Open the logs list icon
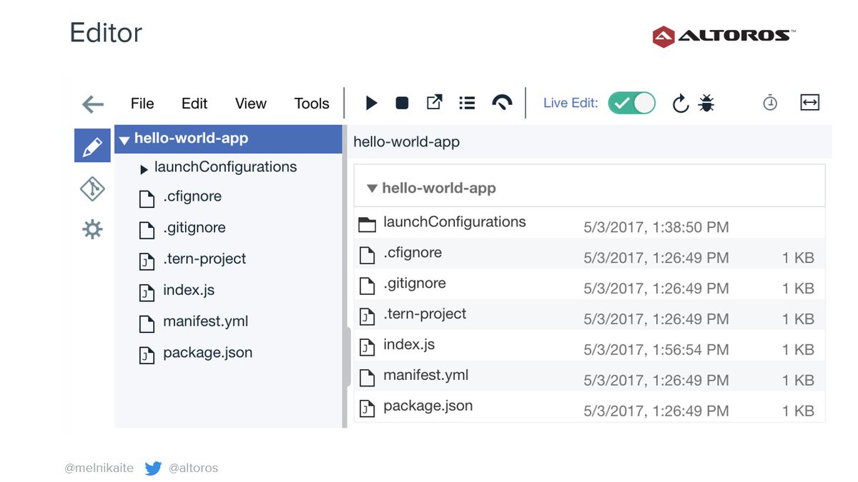 pos(467,103)
